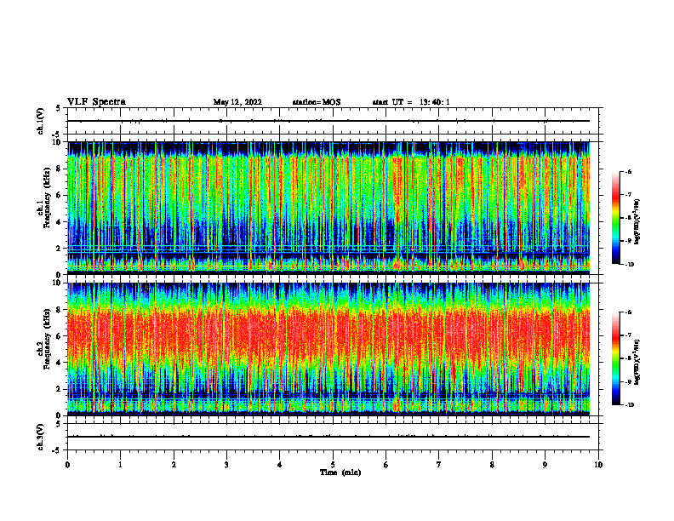
Task: Click the time axis tick label "7"
Action: (439, 465)
